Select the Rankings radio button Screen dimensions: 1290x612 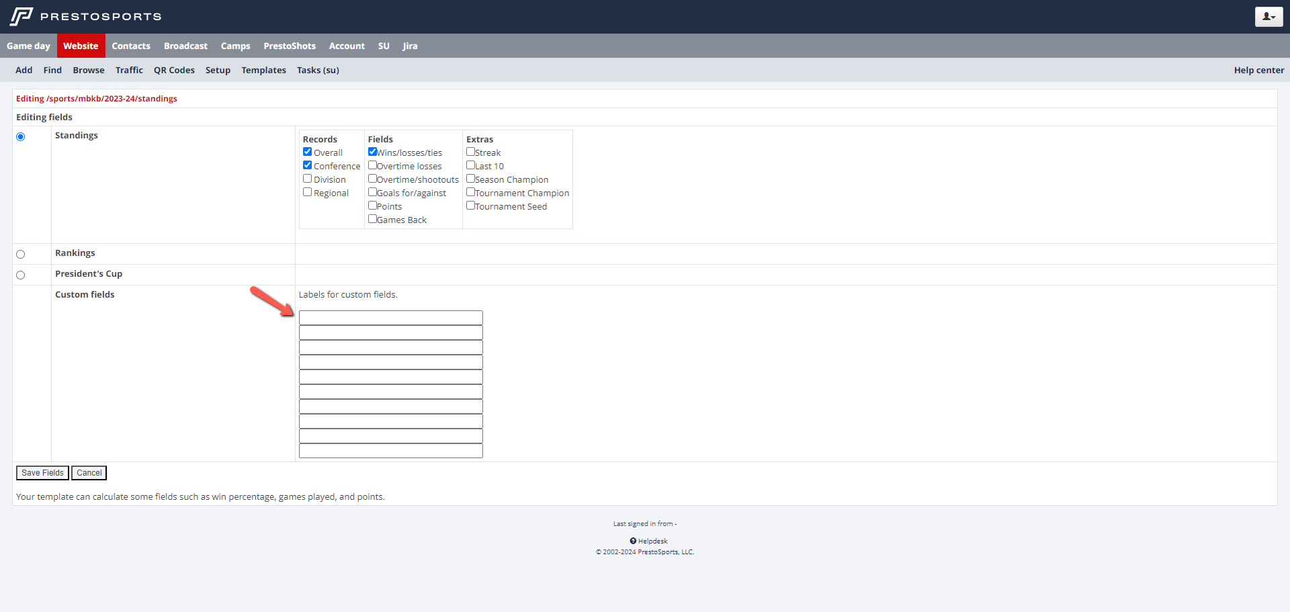21,255
